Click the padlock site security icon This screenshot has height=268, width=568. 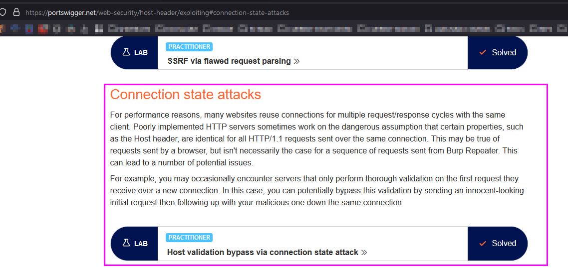pyautogui.click(x=16, y=12)
